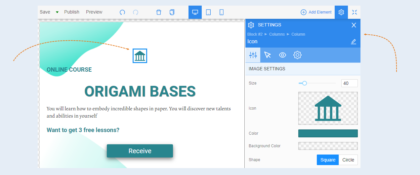Switch to mobile phone view mode
This screenshot has height=175, width=420.
[x=222, y=12]
